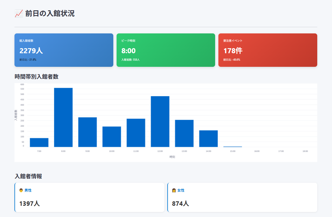This screenshot has height=217, width=332.
Task: Click the 9:00 bar in the chart
Action: 87,132
